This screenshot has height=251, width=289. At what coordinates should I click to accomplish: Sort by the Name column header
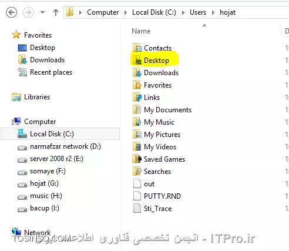click(141, 31)
